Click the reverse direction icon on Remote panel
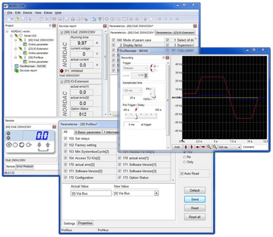Image resolution: width=273 pixels, height=237 pixels. pyautogui.click(x=22, y=145)
